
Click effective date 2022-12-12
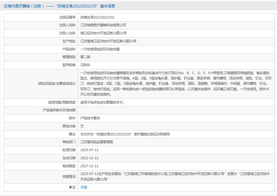[89, 158]
